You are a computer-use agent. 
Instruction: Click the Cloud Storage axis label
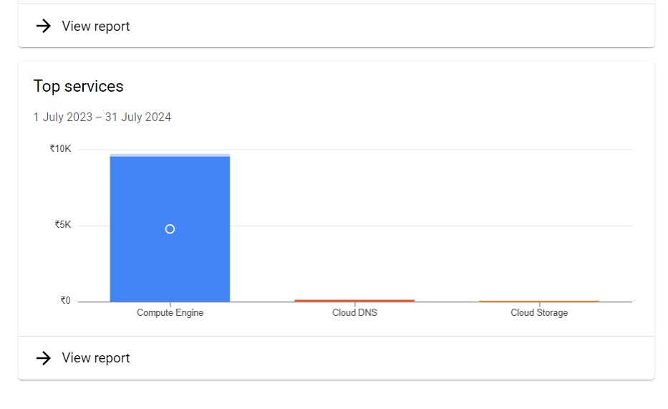[539, 313]
